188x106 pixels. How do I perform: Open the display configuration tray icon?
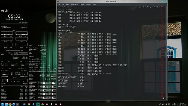[169, 104]
